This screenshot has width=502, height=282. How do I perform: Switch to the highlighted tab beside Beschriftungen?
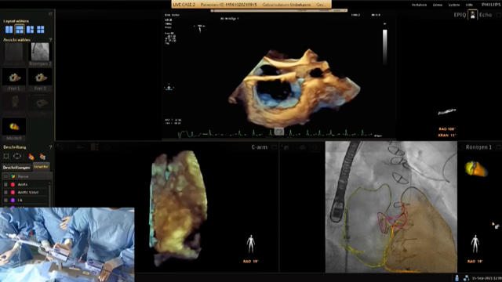[42, 167]
